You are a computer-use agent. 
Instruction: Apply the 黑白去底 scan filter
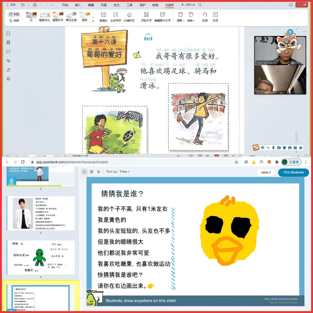[71, 17]
